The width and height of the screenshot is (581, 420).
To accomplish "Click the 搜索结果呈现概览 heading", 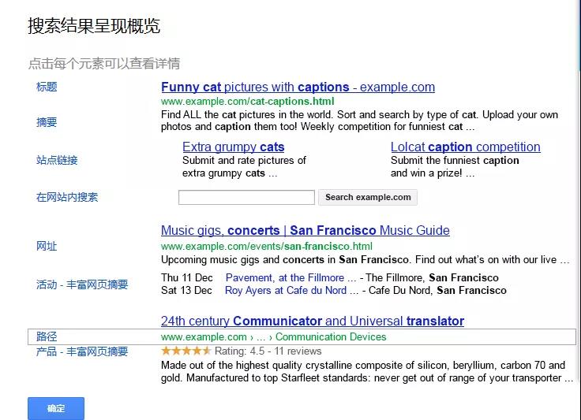I will click(x=94, y=25).
